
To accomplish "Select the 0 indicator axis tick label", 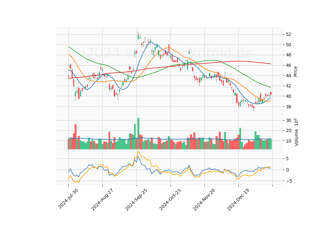I will 288,170.
